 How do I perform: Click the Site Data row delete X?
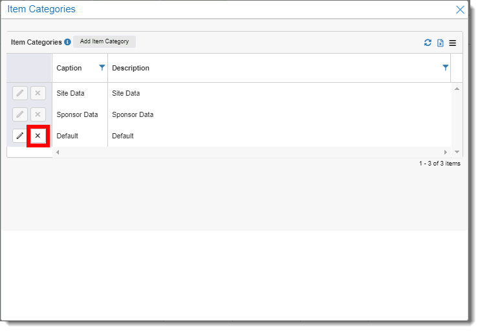[x=38, y=93]
